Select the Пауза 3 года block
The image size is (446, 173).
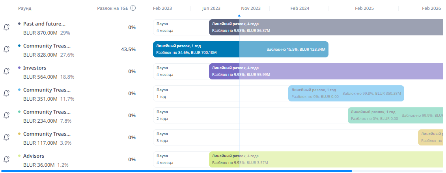coord(286,137)
